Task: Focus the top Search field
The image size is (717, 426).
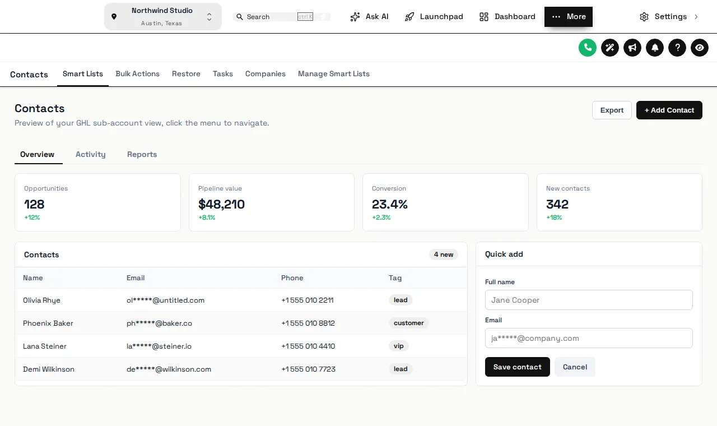Action: coord(282,17)
